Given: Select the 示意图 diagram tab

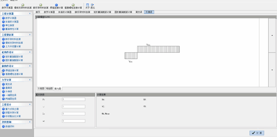Looking at the screenshot, I should [x=41, y=88].
